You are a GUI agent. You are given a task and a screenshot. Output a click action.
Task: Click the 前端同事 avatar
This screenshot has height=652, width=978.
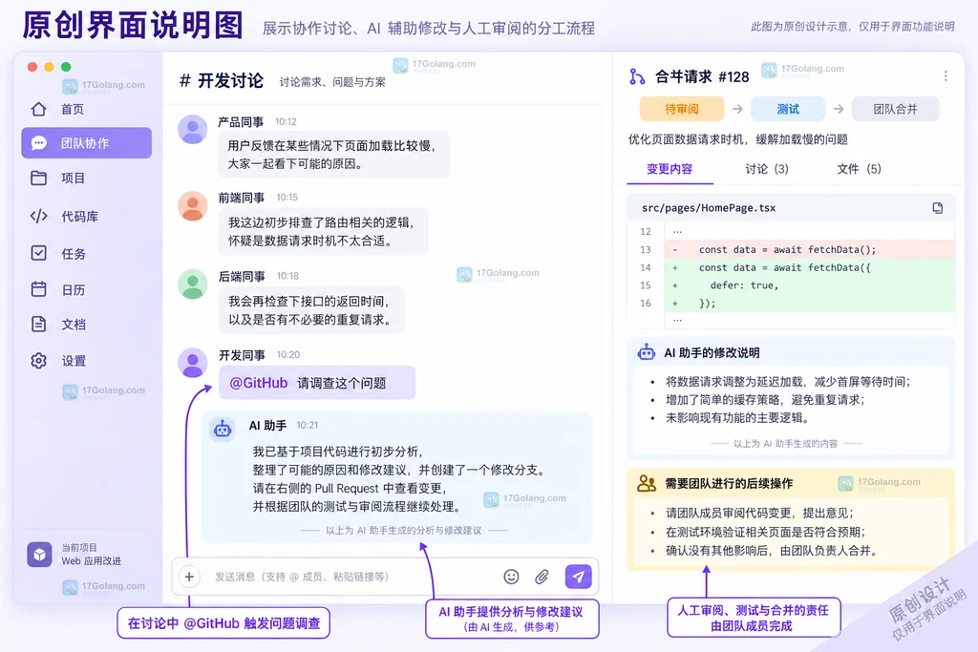[193, 205]
